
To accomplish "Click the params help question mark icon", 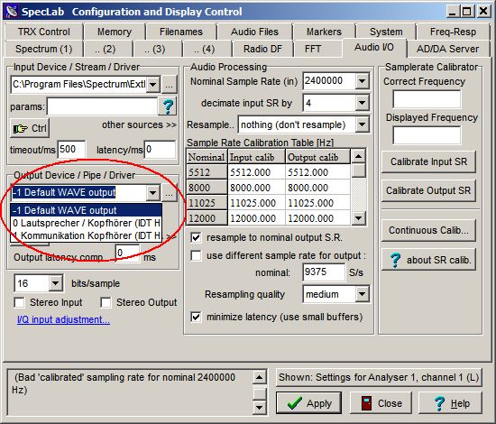I will [x=168, y=106].
